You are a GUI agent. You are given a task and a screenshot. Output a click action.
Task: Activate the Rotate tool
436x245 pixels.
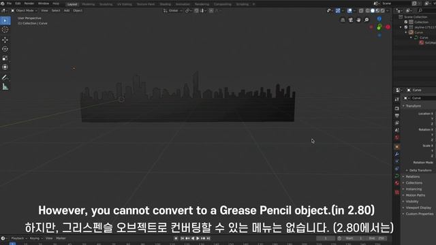point(5,49)
